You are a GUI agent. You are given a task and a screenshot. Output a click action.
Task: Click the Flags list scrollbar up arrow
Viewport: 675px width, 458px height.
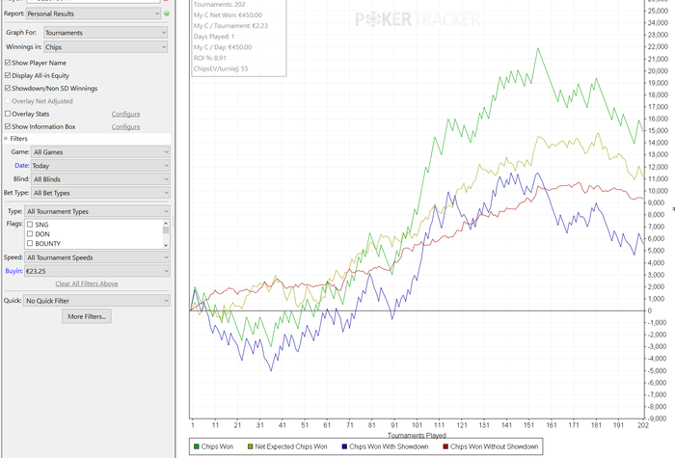point(166,223)
